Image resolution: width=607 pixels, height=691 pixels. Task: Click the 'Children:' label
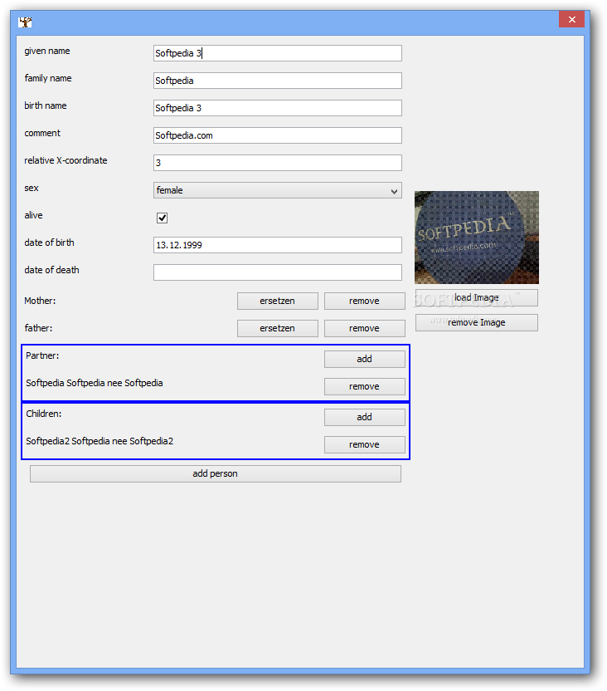[x=44, y=414]
